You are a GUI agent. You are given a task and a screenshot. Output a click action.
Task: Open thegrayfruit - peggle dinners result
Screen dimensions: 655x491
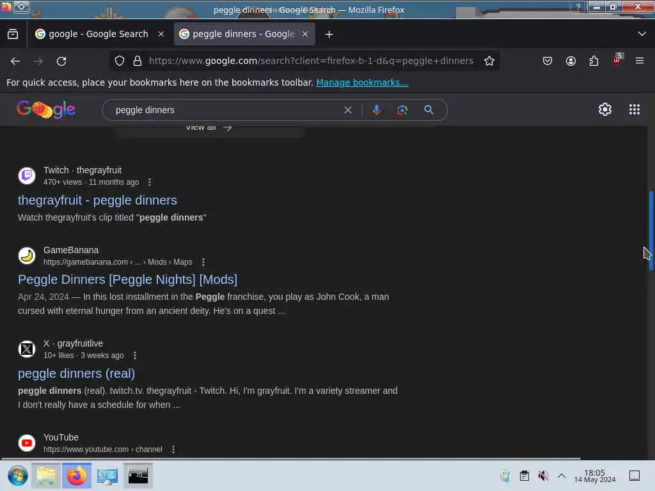97,200
